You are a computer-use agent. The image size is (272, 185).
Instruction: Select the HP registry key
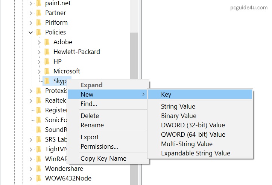coord(57,61)
